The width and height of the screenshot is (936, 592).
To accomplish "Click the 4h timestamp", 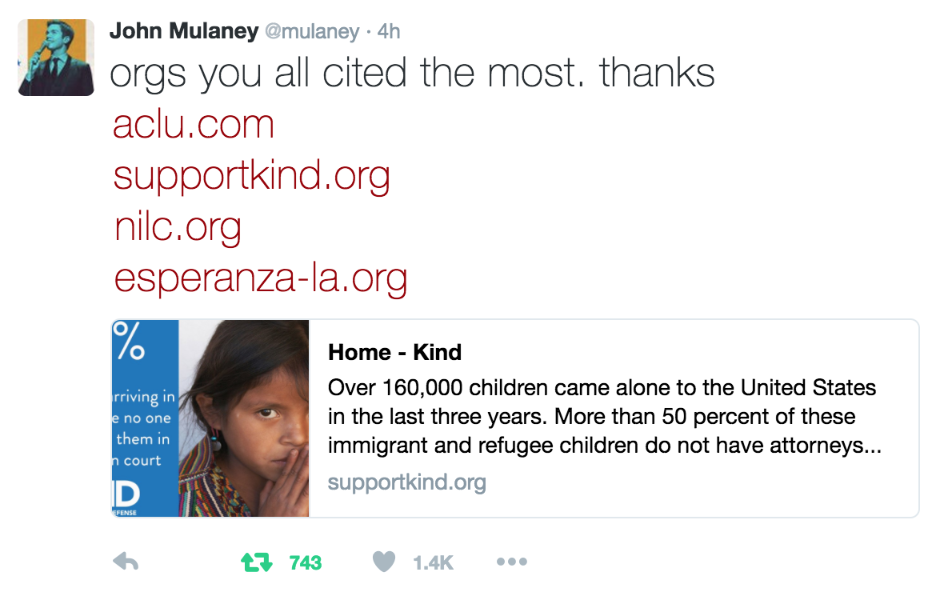I will 388,32.
